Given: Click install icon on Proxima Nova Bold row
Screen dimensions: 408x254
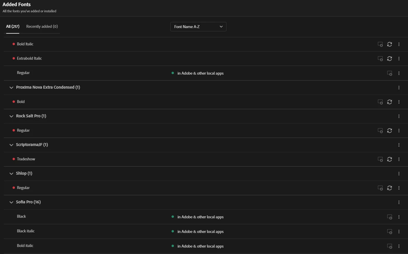Looking at the screenshot, I should (380, 102).
